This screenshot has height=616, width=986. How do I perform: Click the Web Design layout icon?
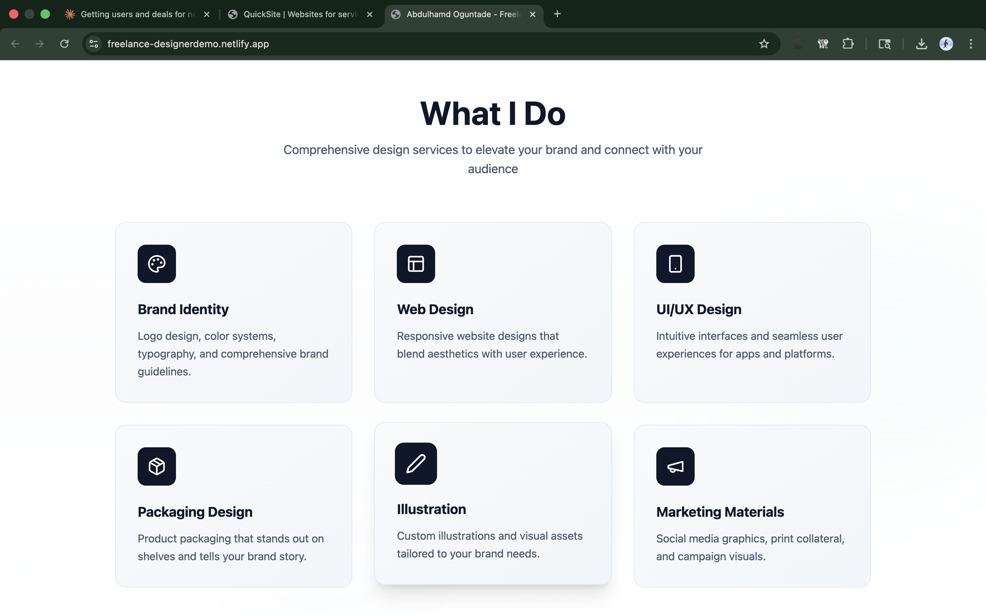point(416,264)
